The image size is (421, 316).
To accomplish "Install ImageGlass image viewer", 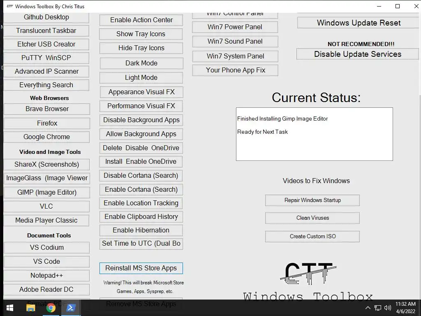I will coord(47,178).
